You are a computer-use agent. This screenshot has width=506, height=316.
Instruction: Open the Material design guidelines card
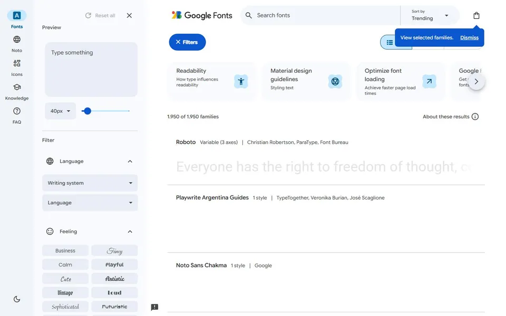click(x=306, y=81)
